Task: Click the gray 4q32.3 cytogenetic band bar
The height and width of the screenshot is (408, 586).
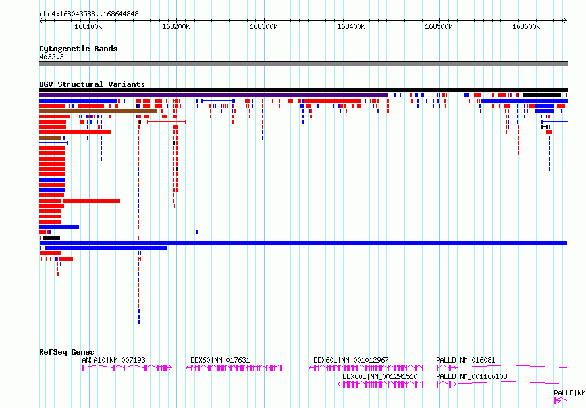Action: [303, 64]
